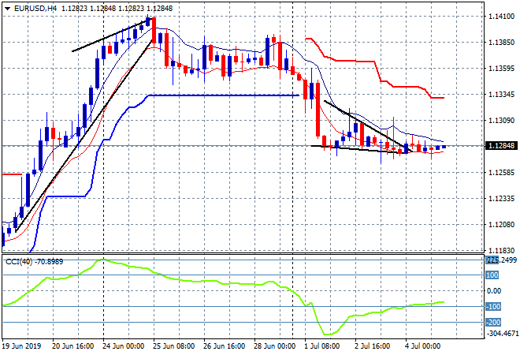The width and height of the screenshot is (520, 355).
Task: Click the triangle arrow before EURUSD,H4
Action: [7, 9]
